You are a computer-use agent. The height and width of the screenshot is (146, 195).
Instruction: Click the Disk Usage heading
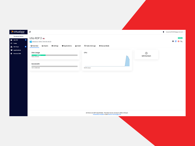[x=36, y=53]
